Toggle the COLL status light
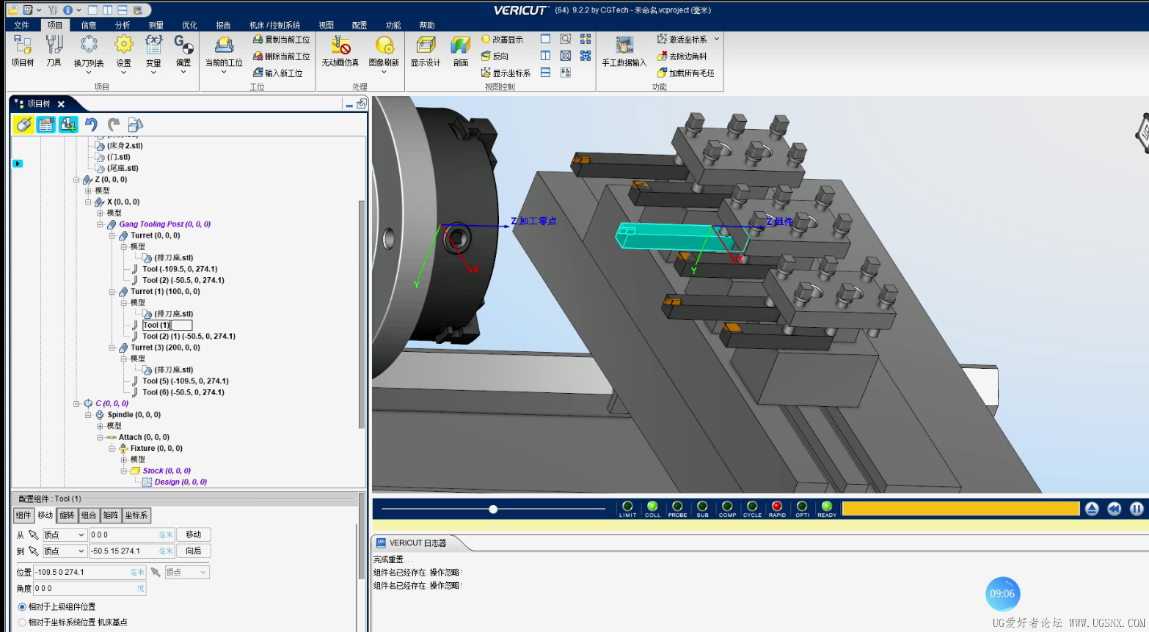This screenshot has height=632, width=1149. coord(652,507)
